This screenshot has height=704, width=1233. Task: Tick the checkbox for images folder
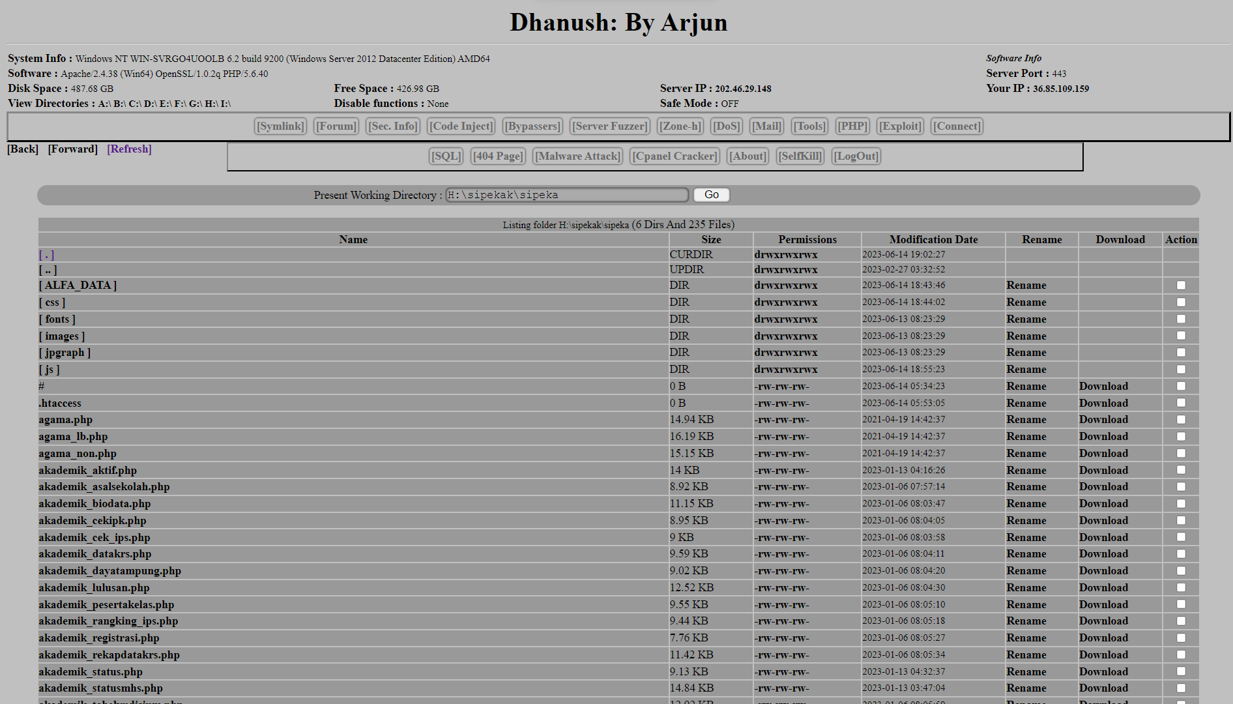tap(1181, 336)
